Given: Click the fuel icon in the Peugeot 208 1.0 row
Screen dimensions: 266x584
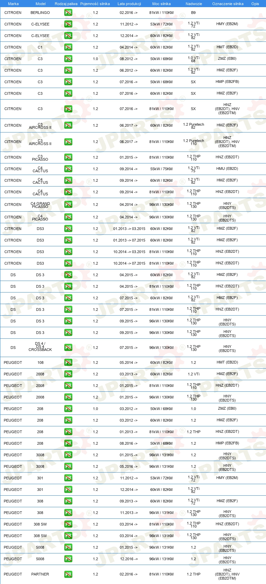Looking at the screenshot, I should tap(68, 409).
